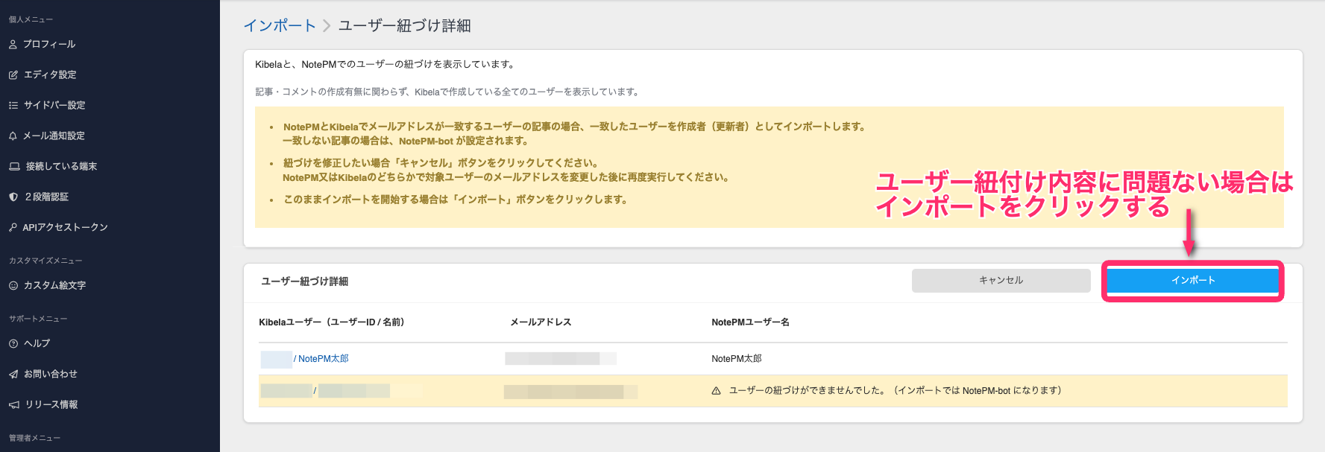This screenshot has width=1325, height=452.
Task: Click the 管理者メニュー section label
Action: pos(34,439)
